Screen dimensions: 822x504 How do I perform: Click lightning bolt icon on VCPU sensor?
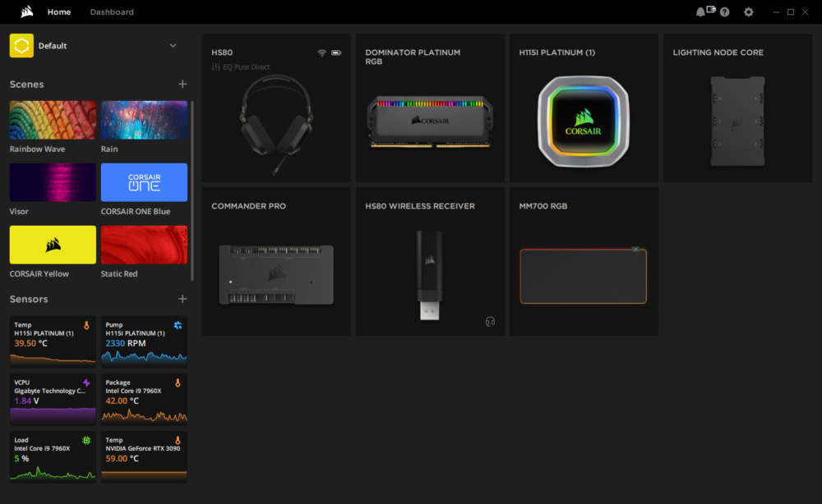(86, 383)
